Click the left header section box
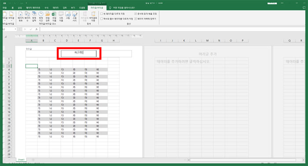Image resolution: width=308 pixels, height=166 pixels. 43,54
